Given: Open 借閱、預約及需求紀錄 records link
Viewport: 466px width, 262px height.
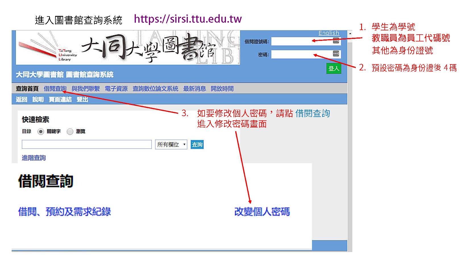Looking at the screenshot, I should pyautogui.click(x=64, y=212).
